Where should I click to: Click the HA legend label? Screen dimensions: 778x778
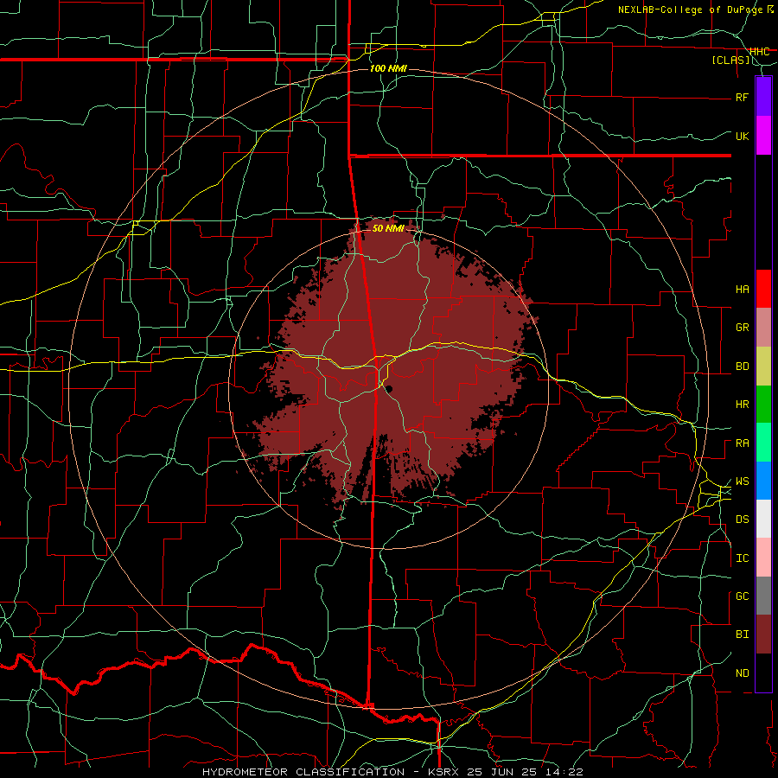(742, 290)
